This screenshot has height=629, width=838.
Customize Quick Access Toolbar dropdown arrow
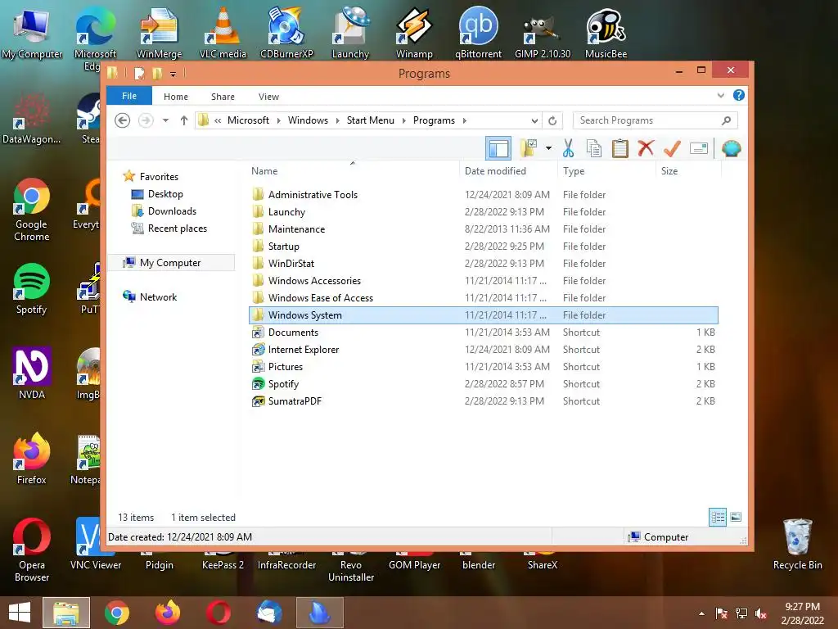pyautogui.click(x=173, y=74)
